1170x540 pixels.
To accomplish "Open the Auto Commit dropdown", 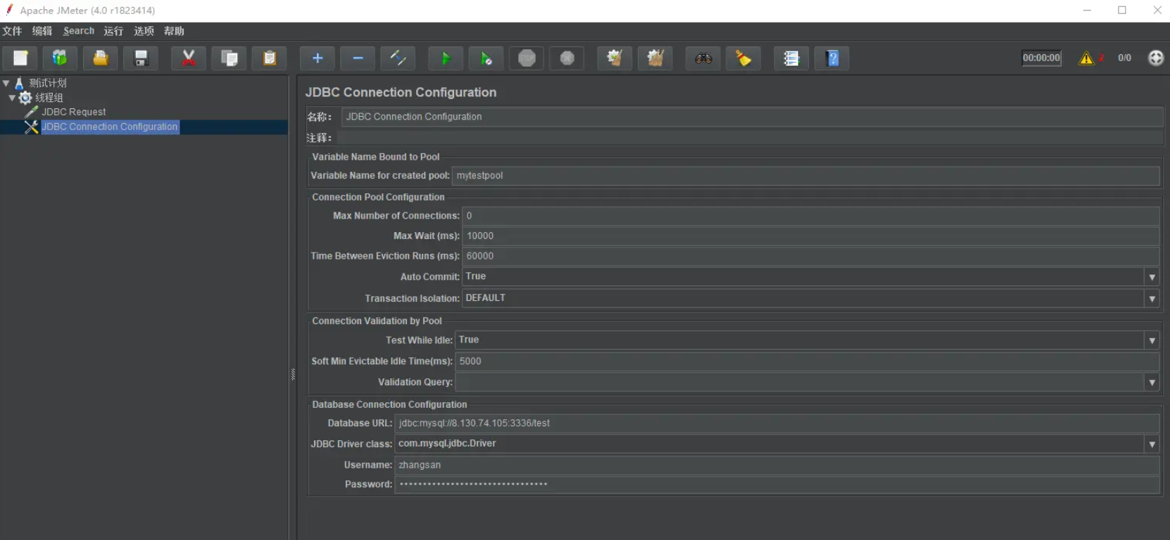I will [x=1152, y=277].
